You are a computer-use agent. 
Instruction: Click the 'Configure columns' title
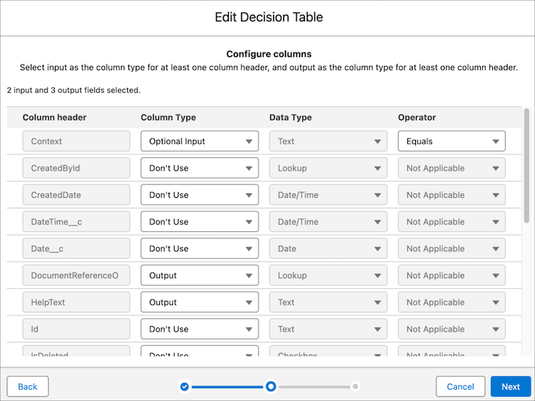click(x=269, y=54)
